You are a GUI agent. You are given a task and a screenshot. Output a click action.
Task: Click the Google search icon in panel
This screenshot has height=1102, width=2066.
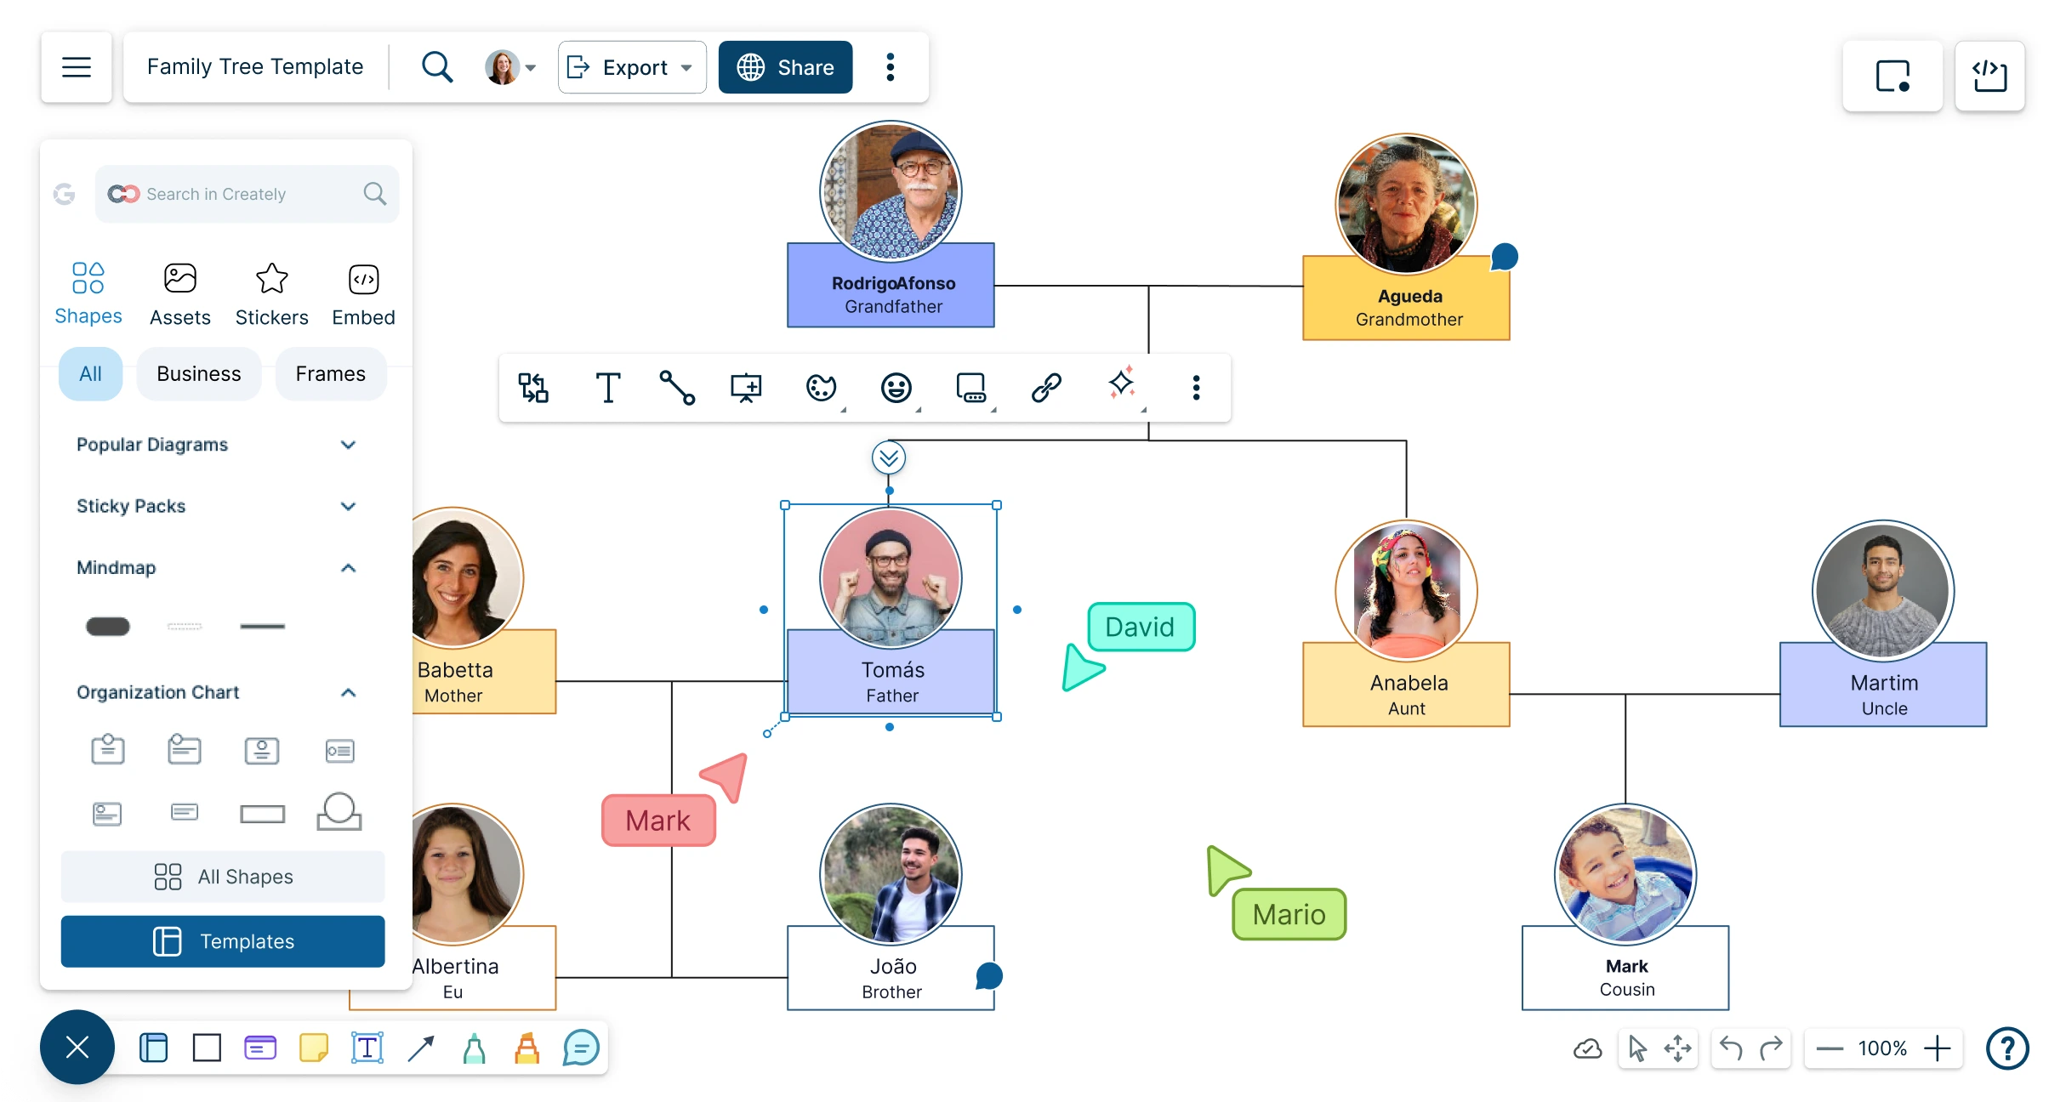click(65, 194)
